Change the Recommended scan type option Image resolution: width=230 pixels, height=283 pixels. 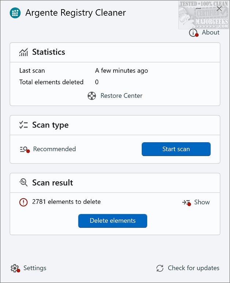[54, 149]
